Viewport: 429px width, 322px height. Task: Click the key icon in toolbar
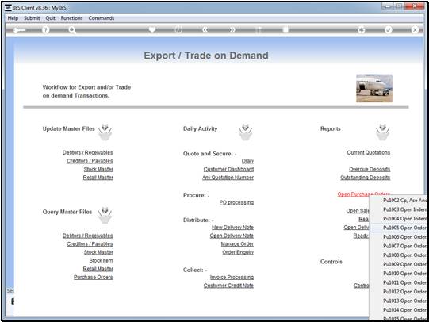19,30
